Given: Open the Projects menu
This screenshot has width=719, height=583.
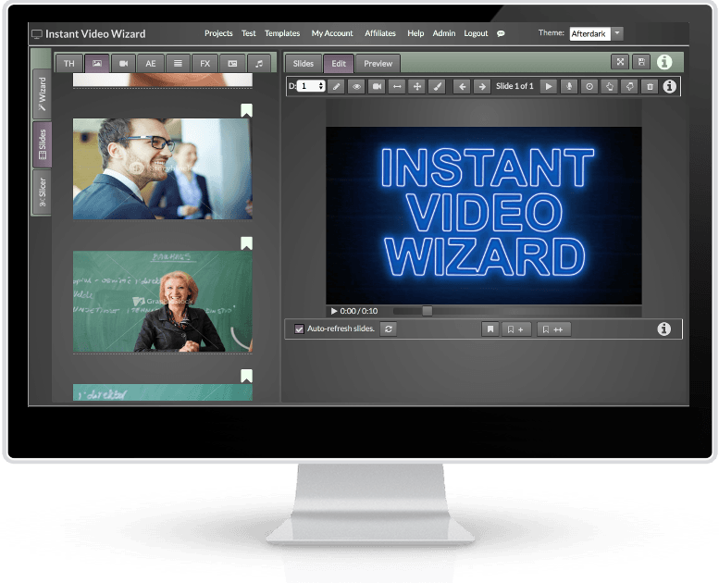Looking at the screenshot, I should [x=218, y=33].
